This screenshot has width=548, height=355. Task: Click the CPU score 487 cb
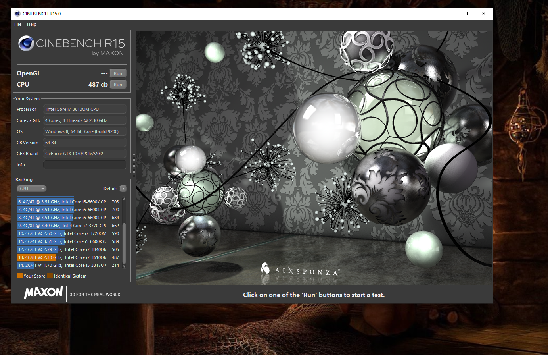98,85
